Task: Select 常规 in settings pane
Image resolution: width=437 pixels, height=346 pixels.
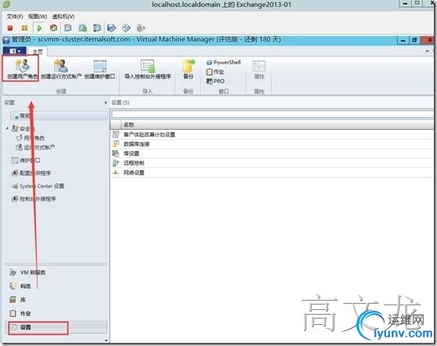Action: (59, 115)
